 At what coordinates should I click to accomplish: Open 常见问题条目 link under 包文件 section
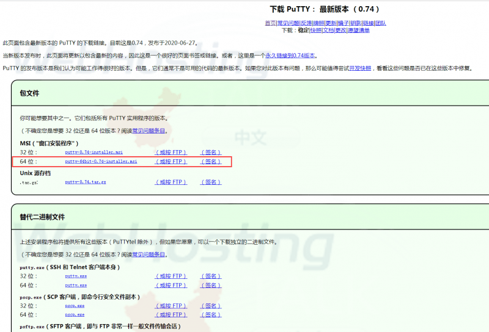[x=149, y=131]
